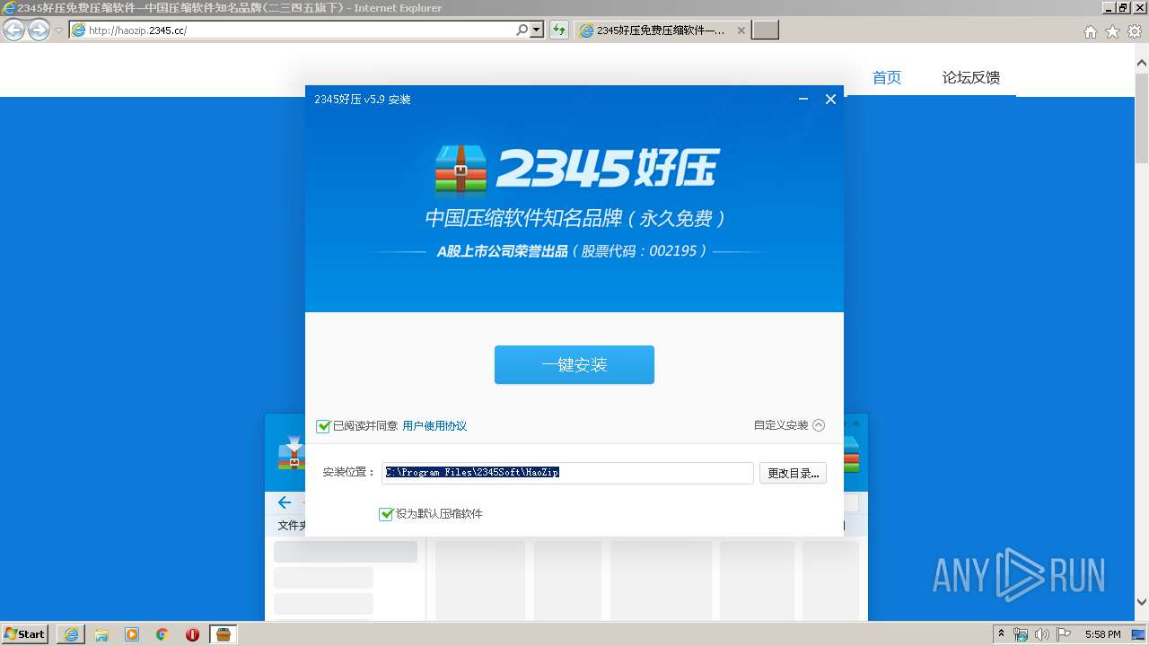Viewport: 1149px width, 646px height.
Task: Open Chrome from the taskbar
Action: [162, 634]
